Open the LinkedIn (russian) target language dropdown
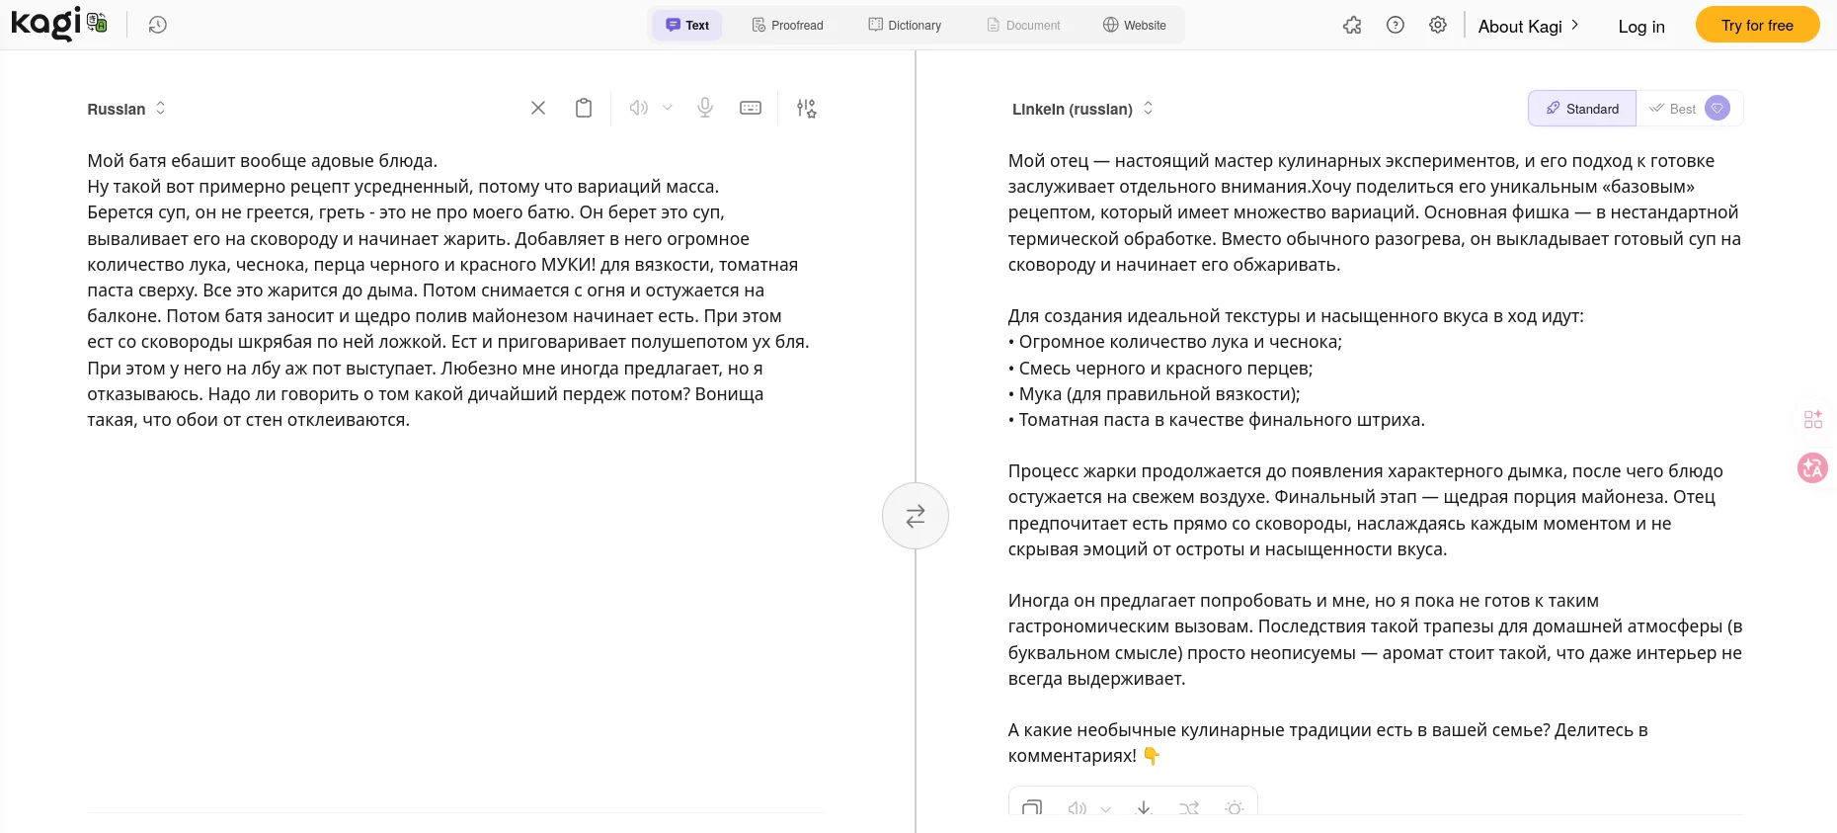This screenshot has width=1837, height=833. 1082,109
